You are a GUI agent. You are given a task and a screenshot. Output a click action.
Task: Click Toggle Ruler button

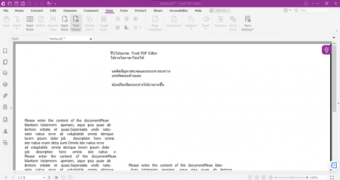(x=104, y=23)
